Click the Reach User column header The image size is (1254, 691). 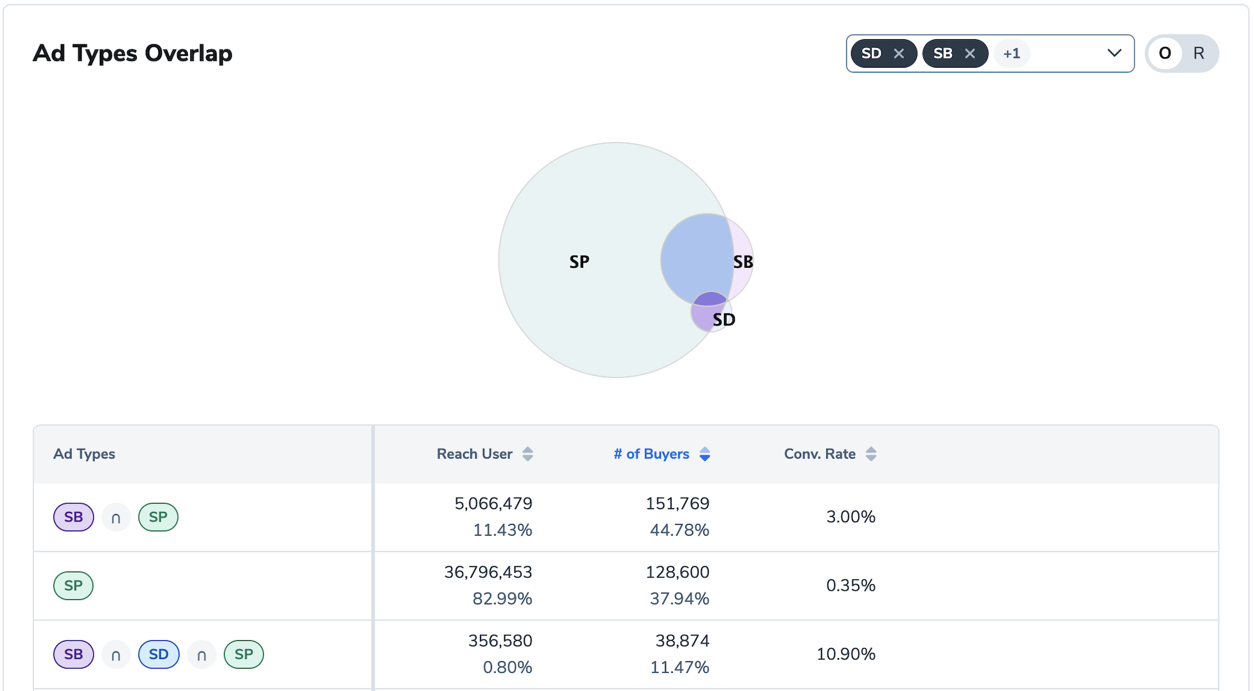[475, 454]
